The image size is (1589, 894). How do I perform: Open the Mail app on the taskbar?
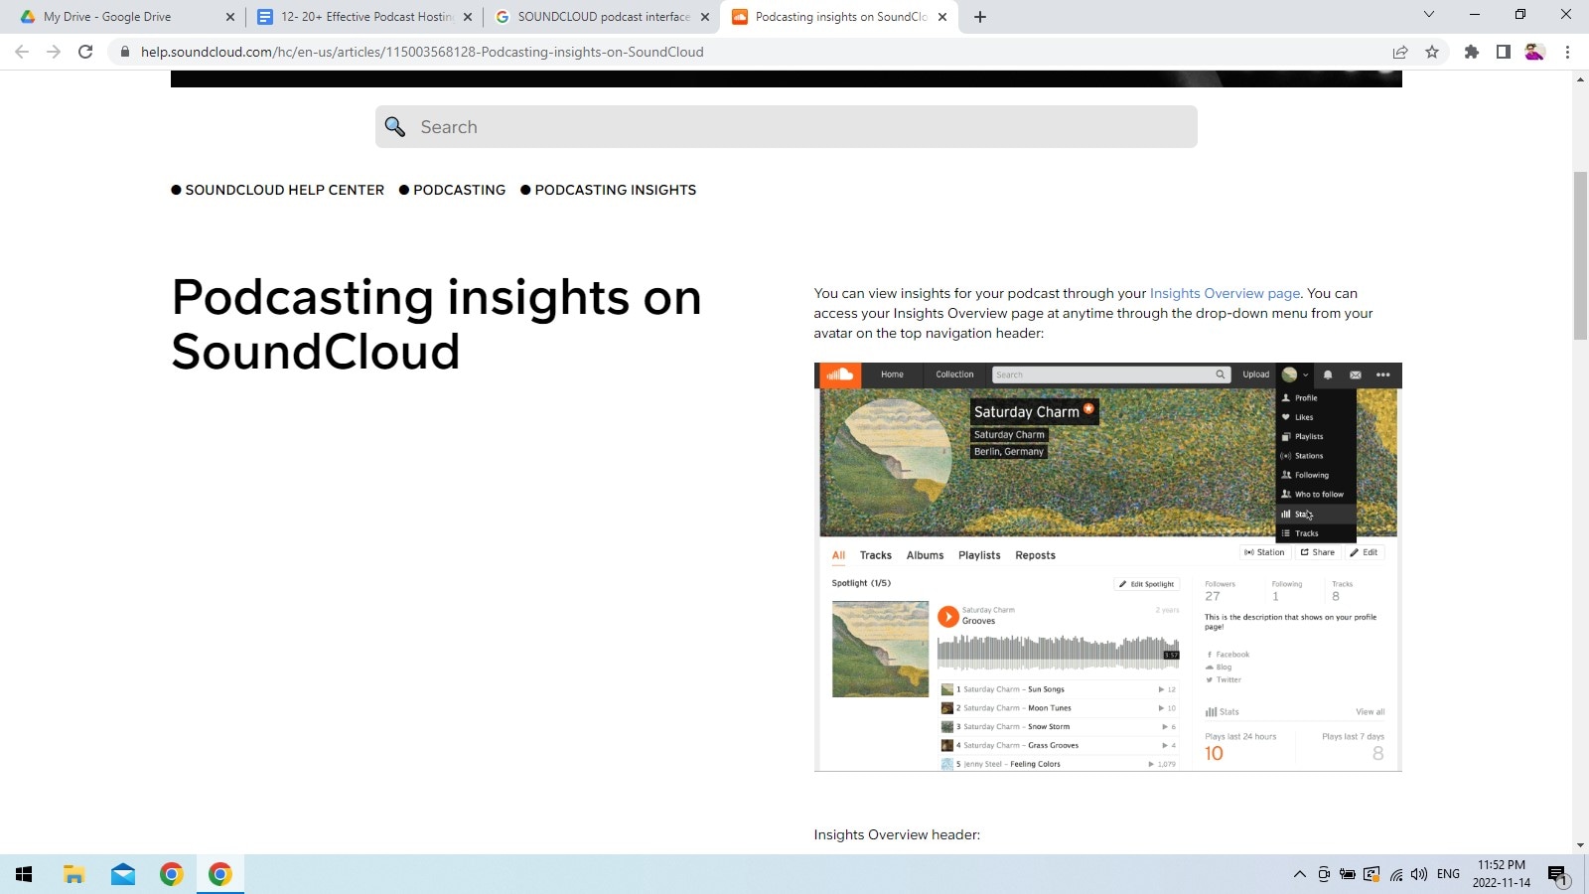click(123, 874)
